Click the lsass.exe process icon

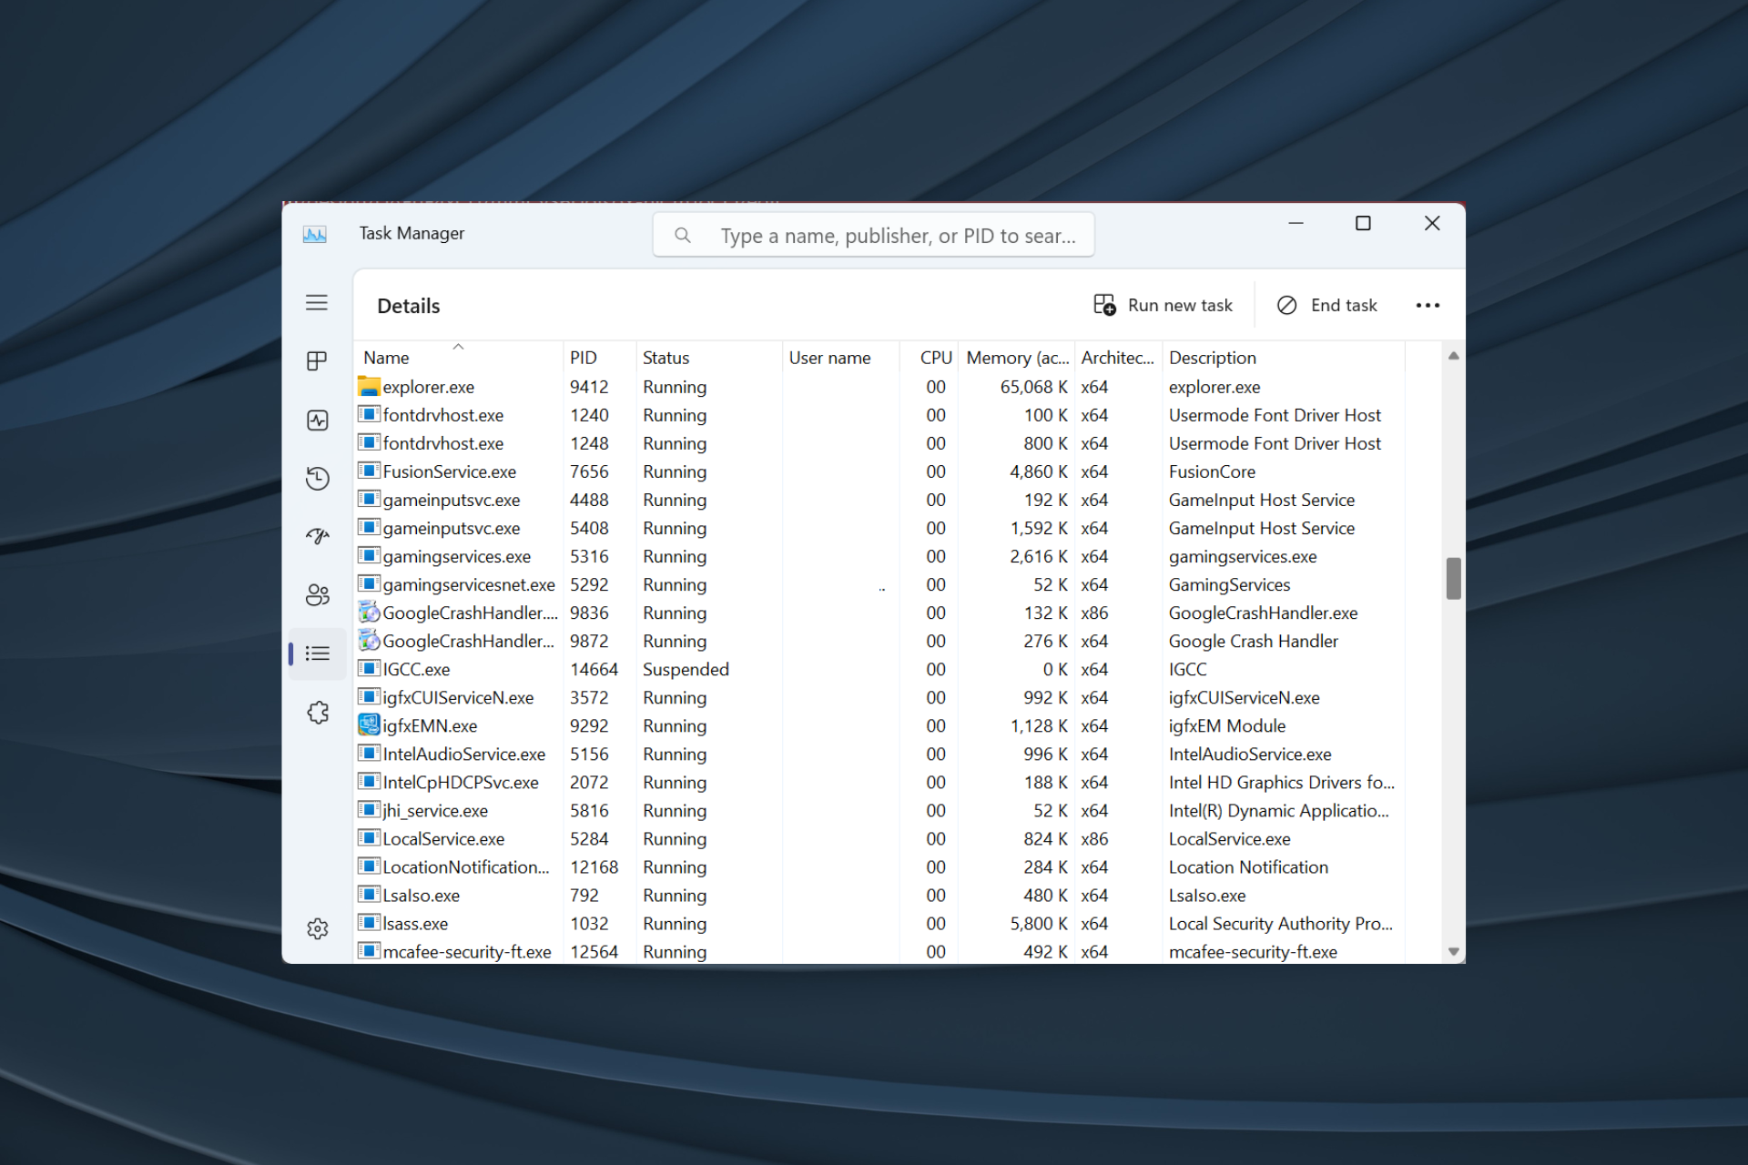point(369,922)
